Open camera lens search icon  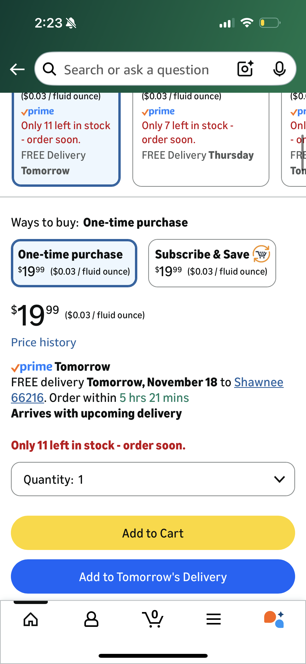pos(245,69)
